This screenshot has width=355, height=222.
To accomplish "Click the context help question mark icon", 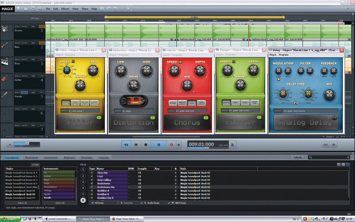I will click(102, 9).
